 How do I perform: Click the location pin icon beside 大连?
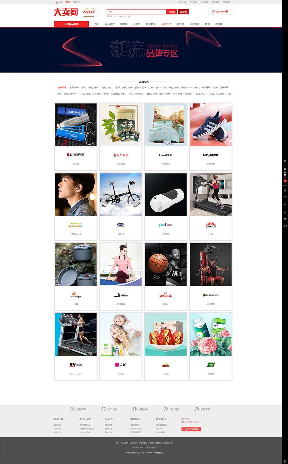[56, 2]
